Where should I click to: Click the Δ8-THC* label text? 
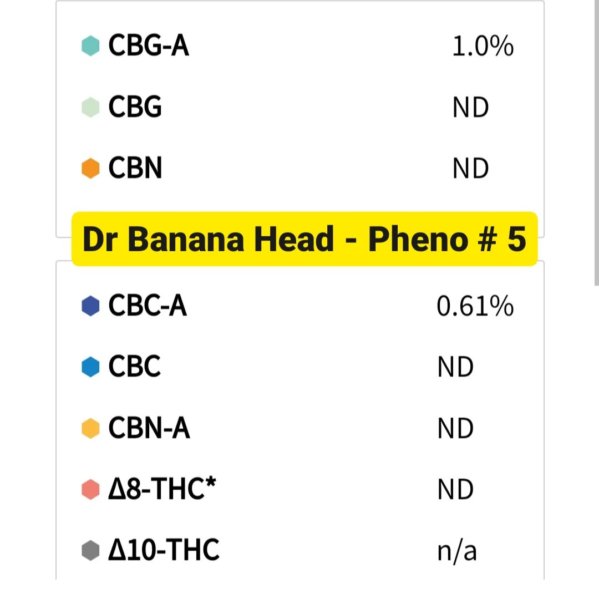point(162,489)
